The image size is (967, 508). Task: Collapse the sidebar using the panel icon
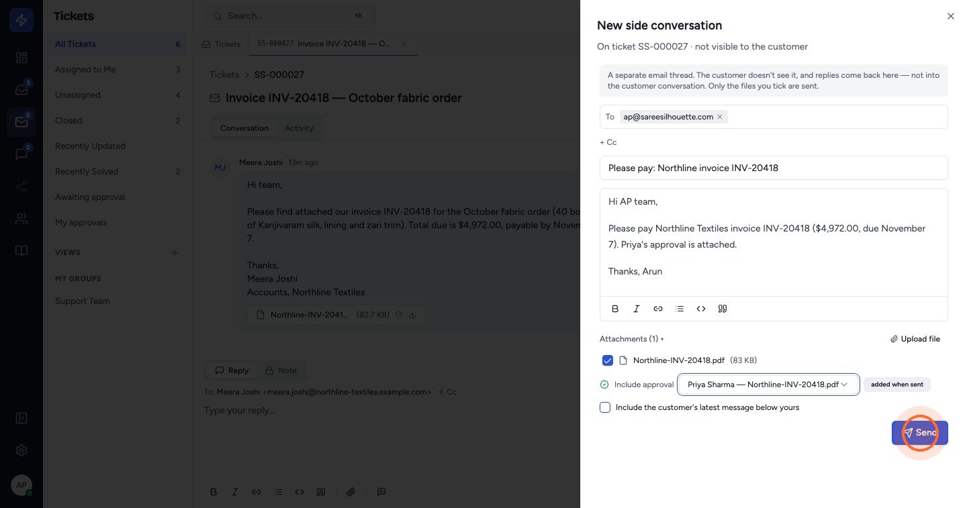(x=21, y=418)
